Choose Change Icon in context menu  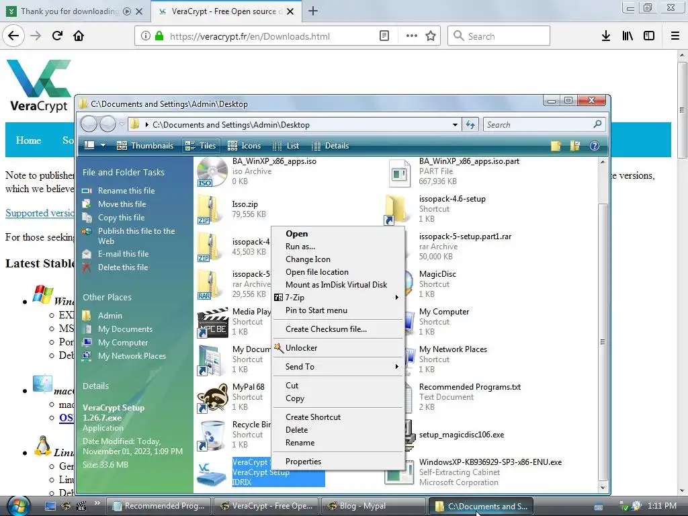pyautogui.click(x=337, y=259)
